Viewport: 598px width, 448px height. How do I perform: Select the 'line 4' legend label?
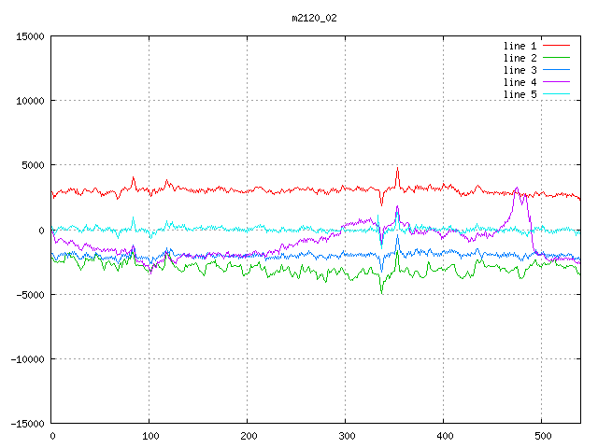tap(520, 82)
